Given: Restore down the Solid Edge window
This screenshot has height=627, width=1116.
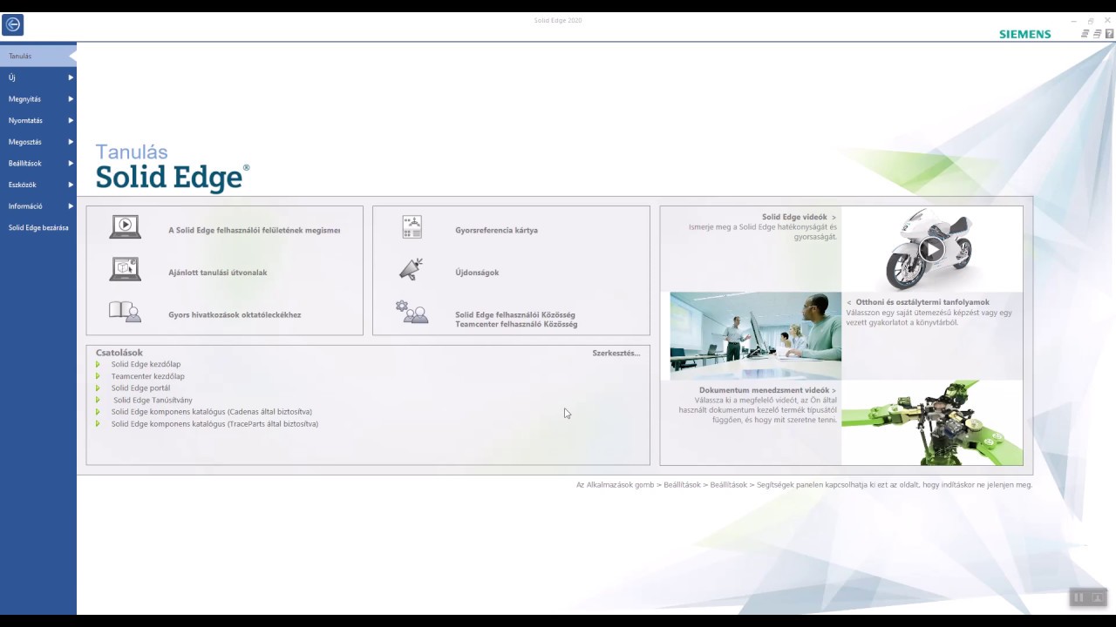Looking at the screenshot, I should (x=1091, y=21).
